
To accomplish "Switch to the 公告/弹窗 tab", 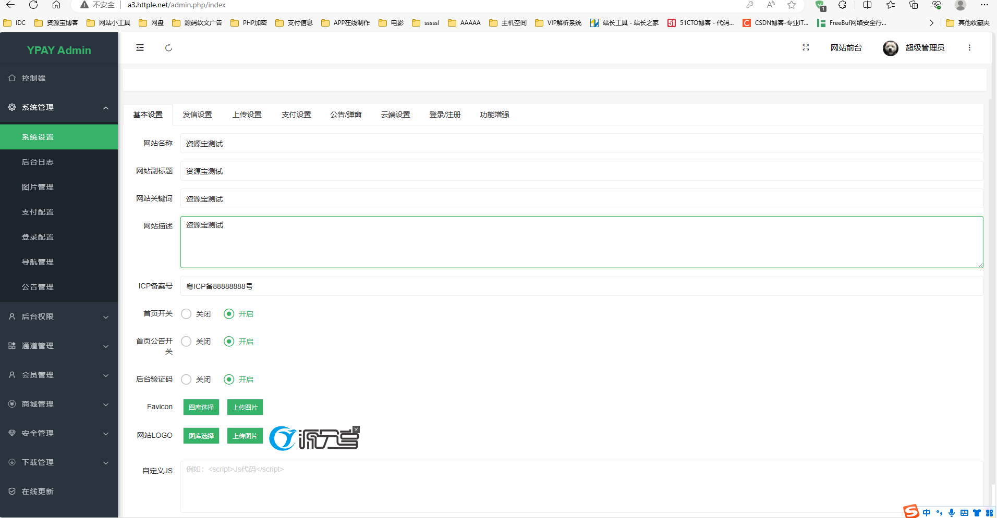I will tap(346, 115).
